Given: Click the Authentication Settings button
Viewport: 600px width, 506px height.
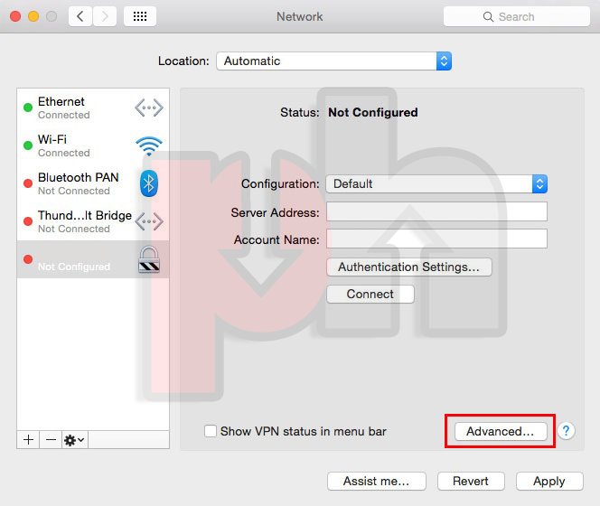Looking at the screenshot, I should point(409,267).
